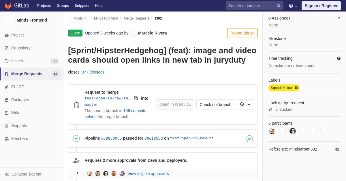The height and width of the screenshot is (181, 346).
Task: Click the Minds Frontend project title
Action: [32, 20]
